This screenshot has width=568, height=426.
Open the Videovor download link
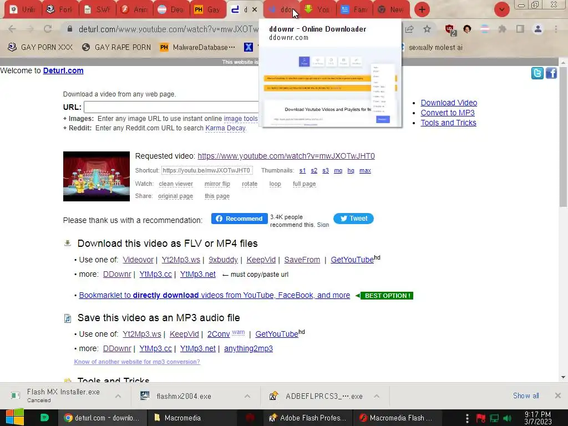(x=138, y=260)
